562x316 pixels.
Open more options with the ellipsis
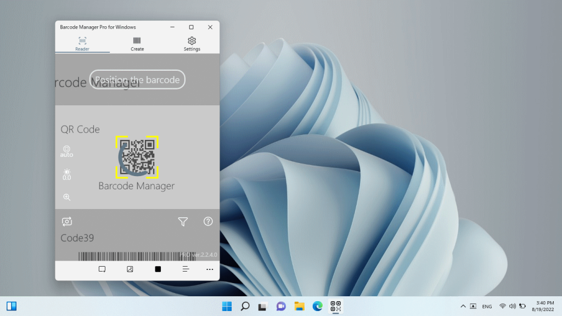pos(210,269)
